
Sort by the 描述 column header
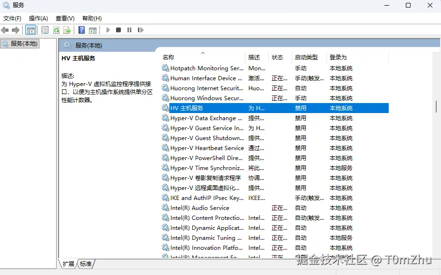(x=254, y=57)
